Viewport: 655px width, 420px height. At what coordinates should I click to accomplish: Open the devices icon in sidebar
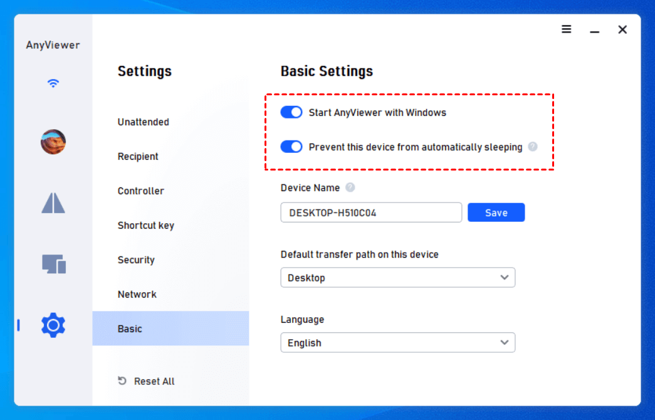[x=54, y=264]
